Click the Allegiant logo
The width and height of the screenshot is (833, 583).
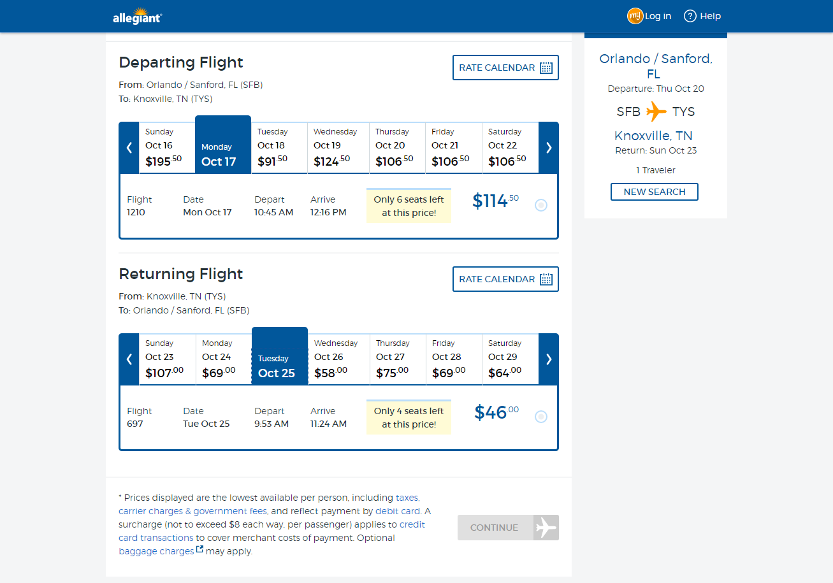click(x=137, y=16)
